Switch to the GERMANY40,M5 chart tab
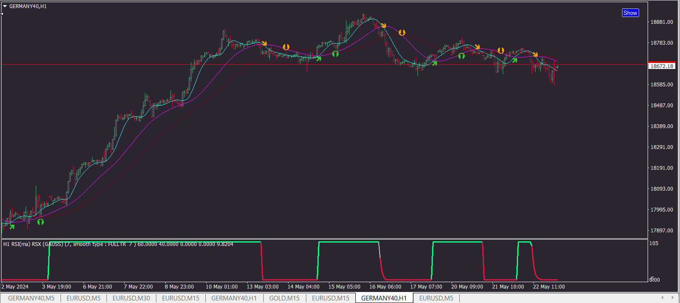 (31, 298)
